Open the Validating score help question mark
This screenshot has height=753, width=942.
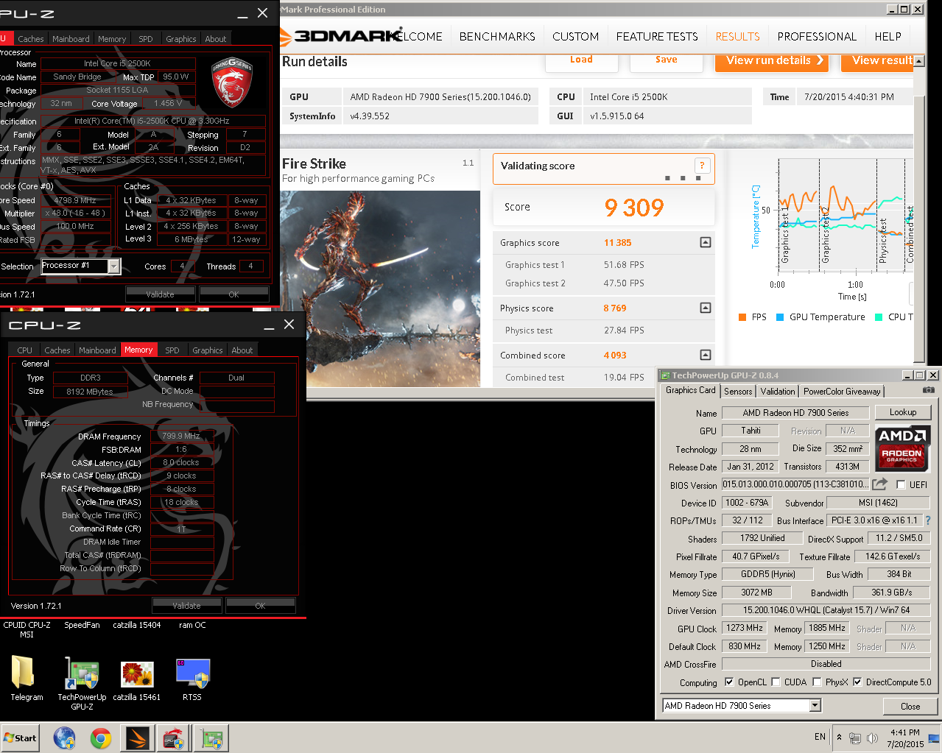pos(702,166)
